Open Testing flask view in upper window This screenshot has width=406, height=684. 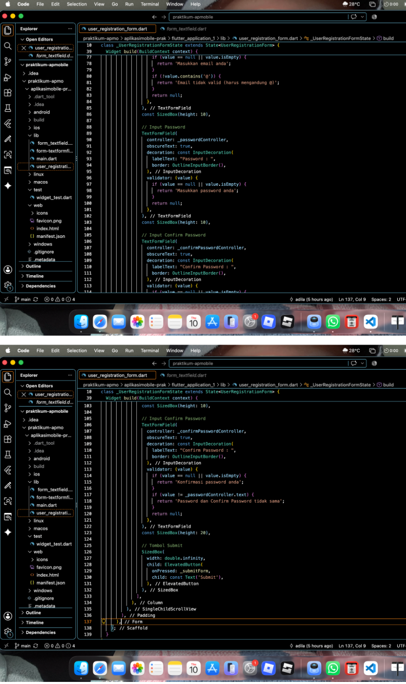(x=7, y=108)
